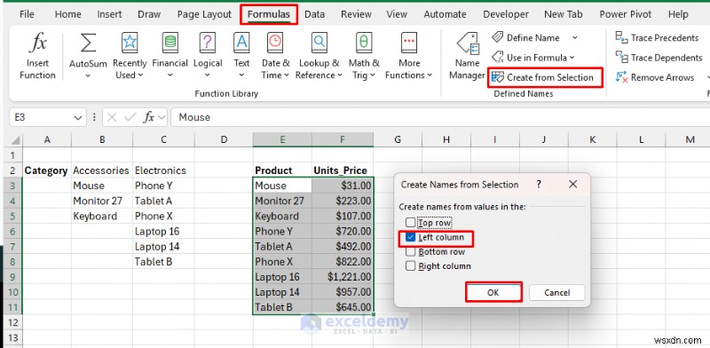Open the Logical functions icon
Image resolution: width=710 pixels, height=348 pixels.
pyautogui.click(x=208, y=43)
